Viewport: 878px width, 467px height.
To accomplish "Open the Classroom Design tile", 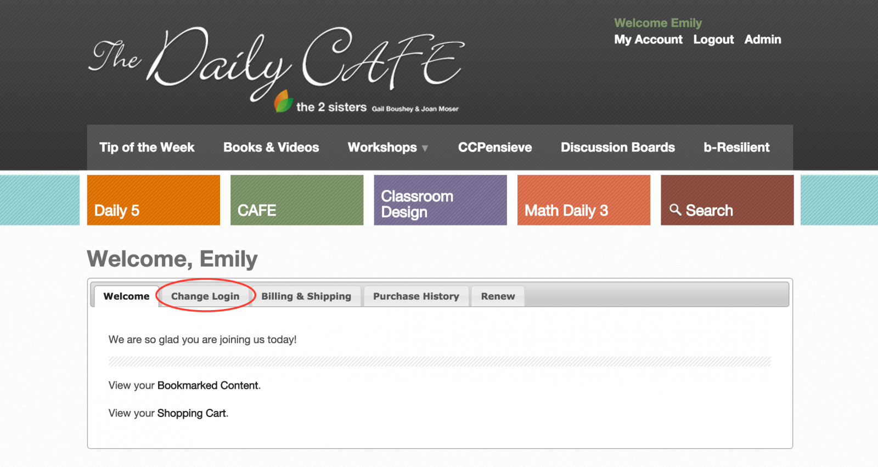I will (440, 200).
